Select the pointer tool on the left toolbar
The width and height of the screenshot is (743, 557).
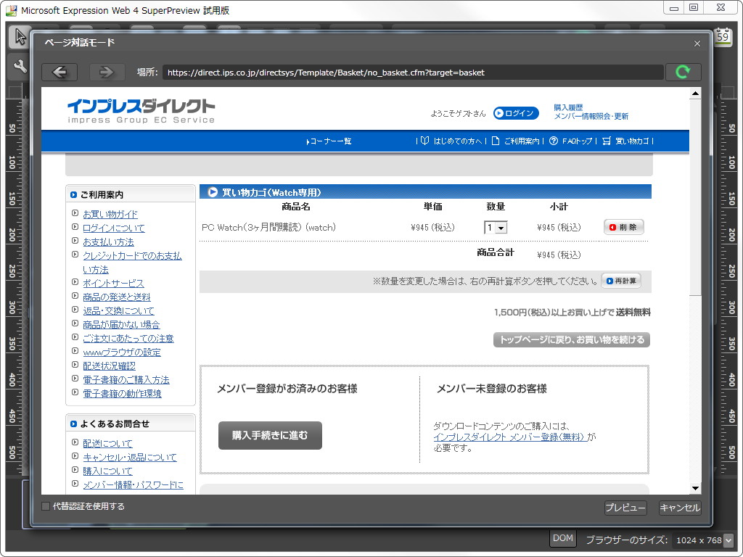(x=18, y=36)
